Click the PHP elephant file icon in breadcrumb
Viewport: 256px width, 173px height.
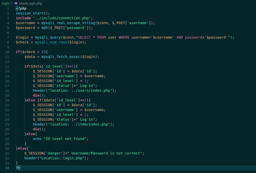16,3
